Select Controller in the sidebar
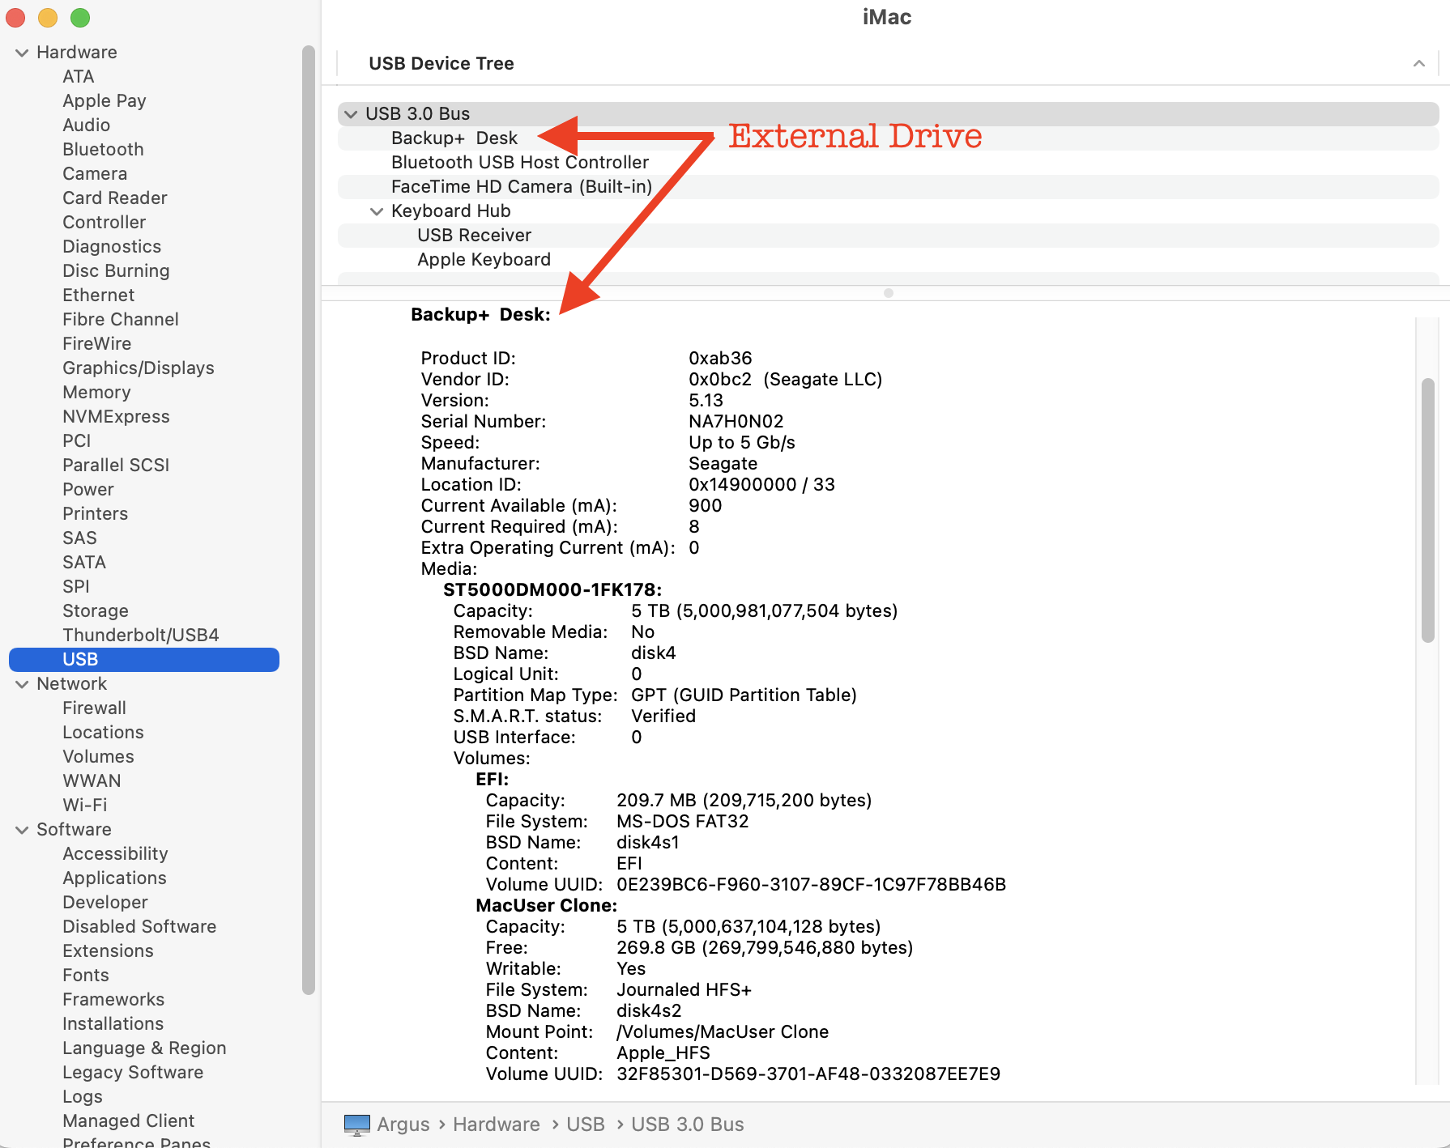The height and width of the screenshot is (1148, 1450). point(104,223)
